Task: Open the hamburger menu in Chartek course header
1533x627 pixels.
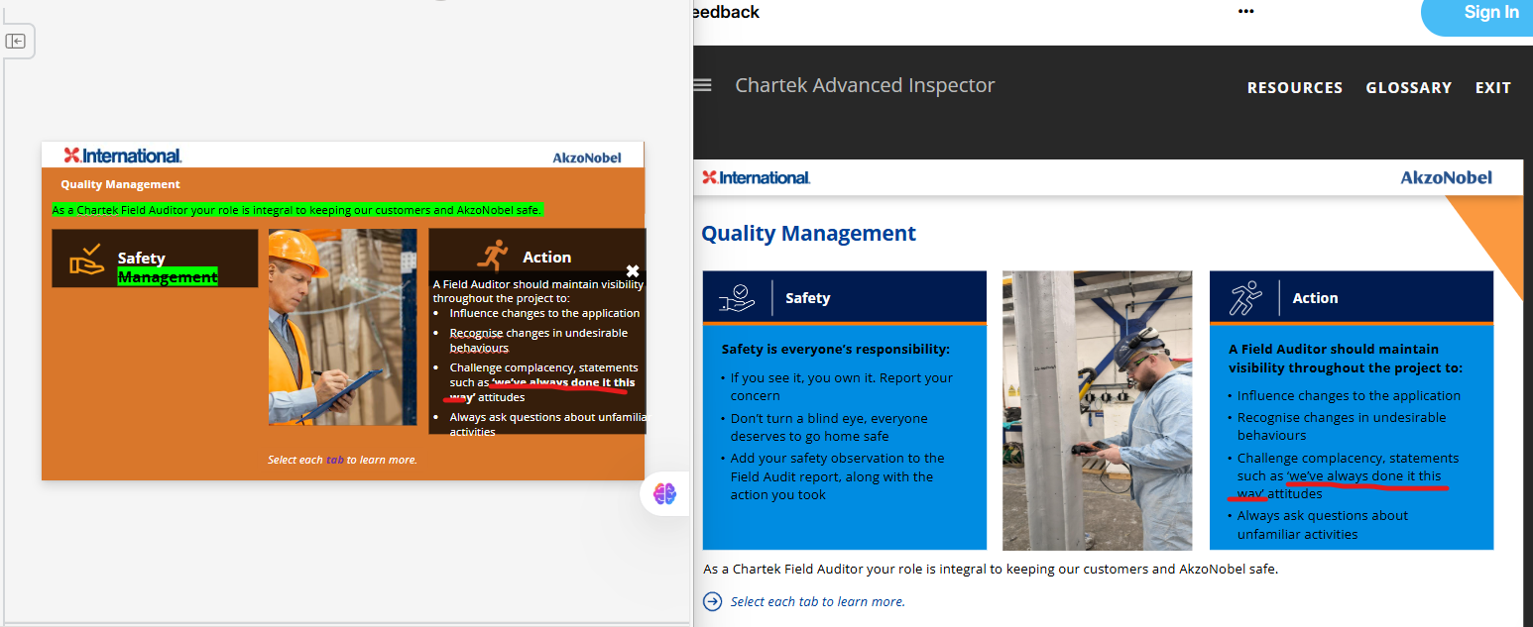Action: (702, 85)
